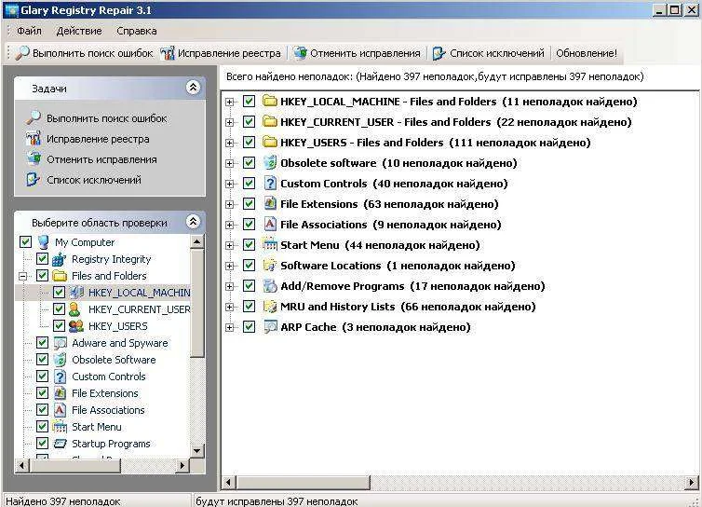
Task: Toggle the Obsolete software result checkbox
Action: [x=249, y=162]
